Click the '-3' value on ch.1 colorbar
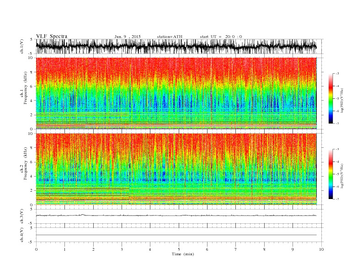This screenshot has width=362, height=280. pyautogui.click(x=337, y=74)
